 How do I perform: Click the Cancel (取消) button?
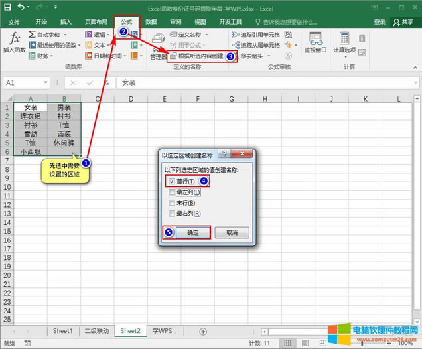pos(232,233)
